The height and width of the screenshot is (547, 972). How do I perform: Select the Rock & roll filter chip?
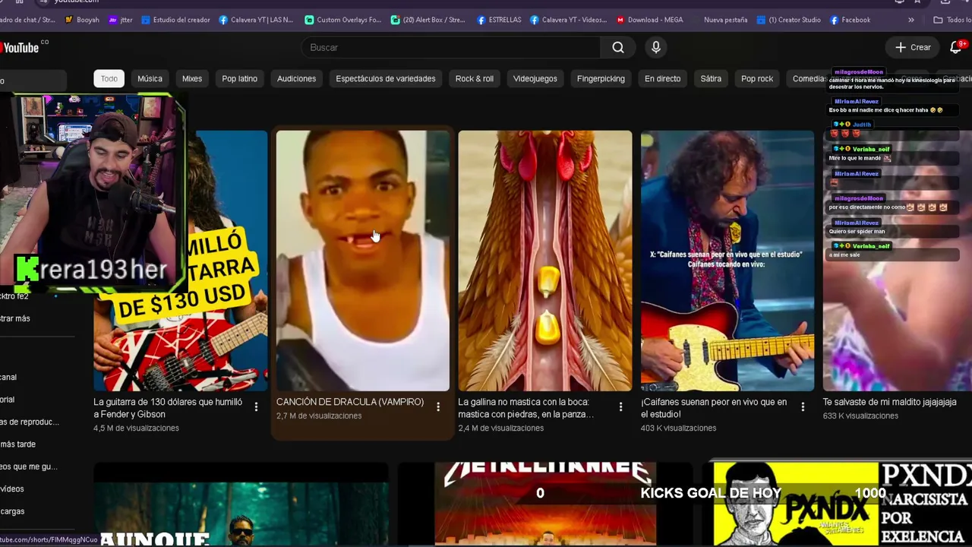pyautogui.click(x=475, y=78)
